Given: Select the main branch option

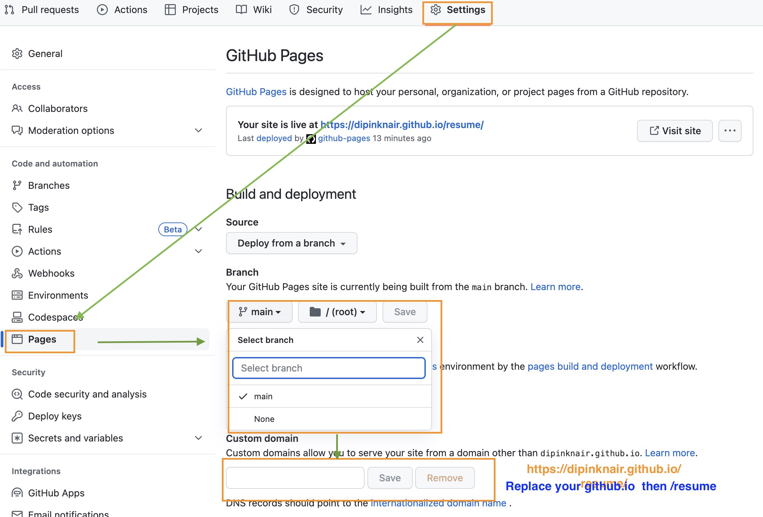Looking at the screenshot, I should click(330, 397).
